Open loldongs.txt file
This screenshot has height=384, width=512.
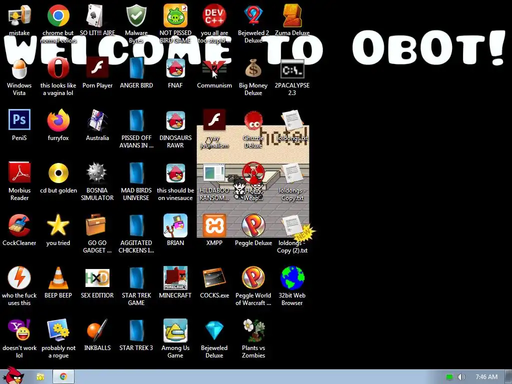click(x=292, y=120)
